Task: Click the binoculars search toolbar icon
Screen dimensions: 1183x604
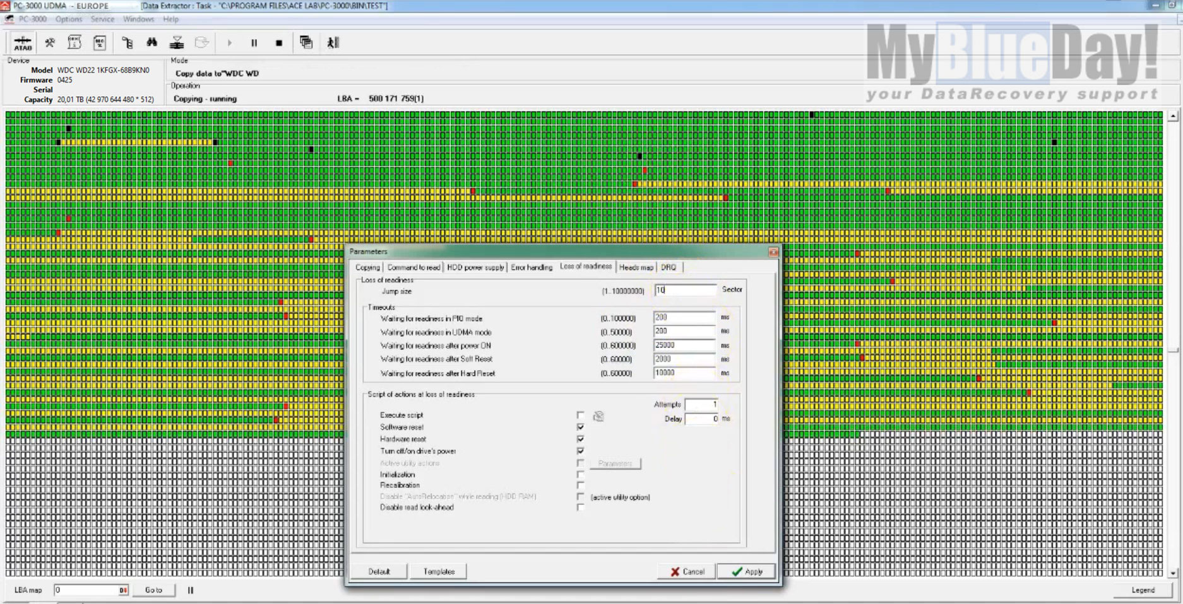Action: [152, 43]
